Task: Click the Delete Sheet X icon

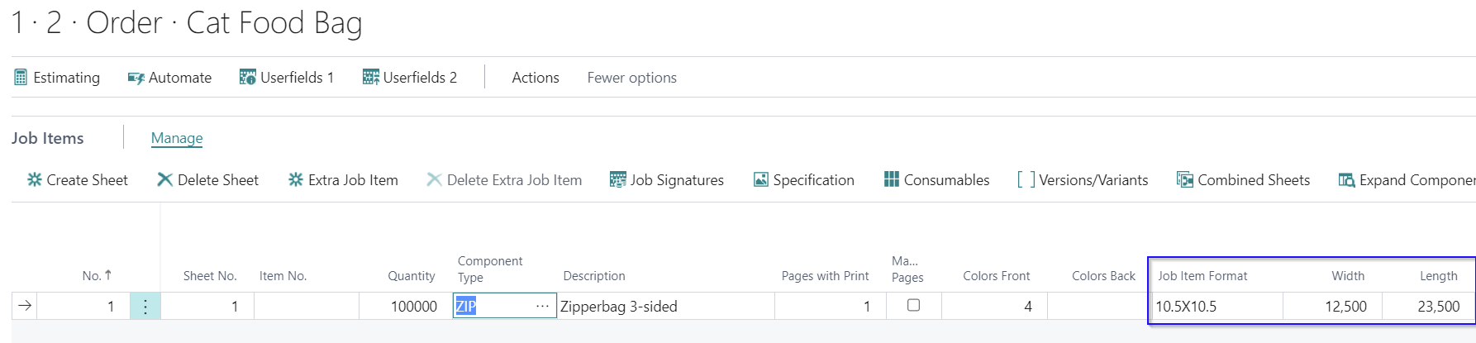Action: 164,179
